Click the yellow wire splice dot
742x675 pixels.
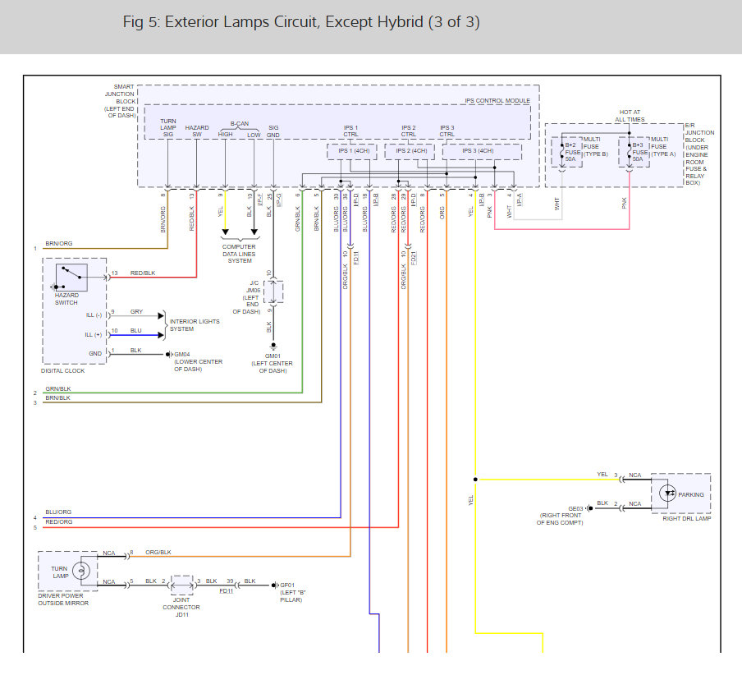pos(475,480)
